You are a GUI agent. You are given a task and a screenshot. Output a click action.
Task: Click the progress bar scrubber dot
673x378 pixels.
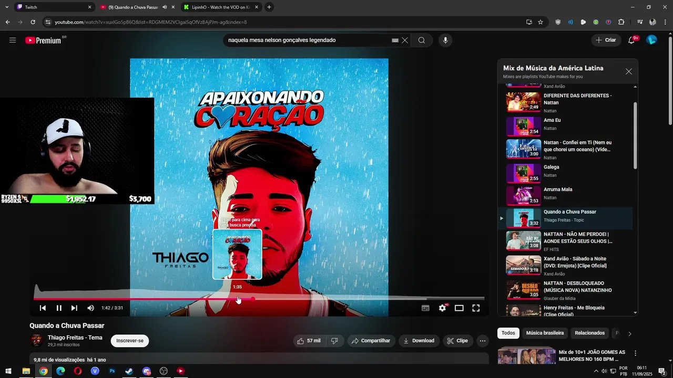point(253,299)
